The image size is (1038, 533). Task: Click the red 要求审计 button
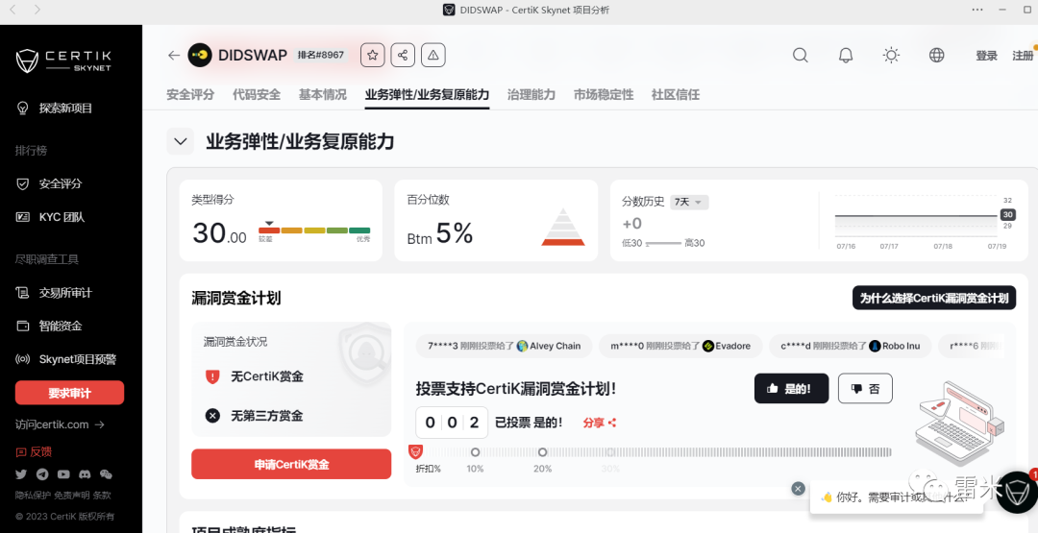point(69,393)
